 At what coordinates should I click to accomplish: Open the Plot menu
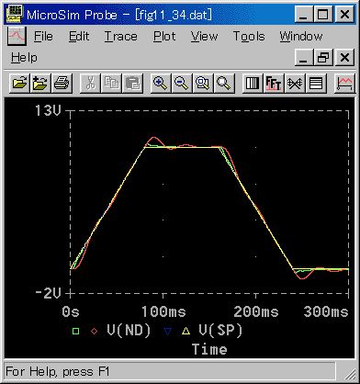click(x=164, y=37)
